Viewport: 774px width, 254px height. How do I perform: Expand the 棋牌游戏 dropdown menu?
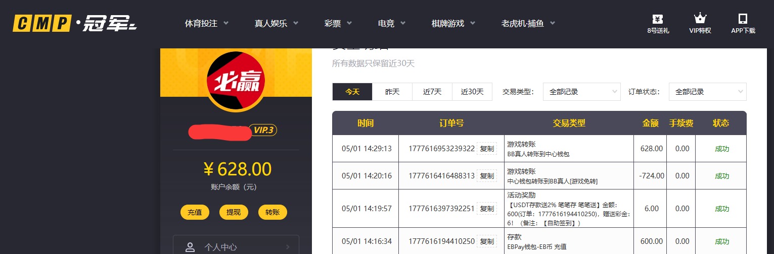point(453,23)
